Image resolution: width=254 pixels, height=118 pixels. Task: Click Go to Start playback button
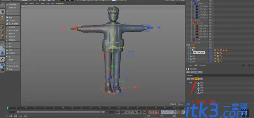click(x=118, y=112)
